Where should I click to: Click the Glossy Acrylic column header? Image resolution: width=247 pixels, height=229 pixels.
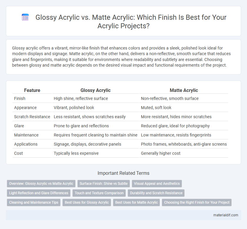pos(96,90)
